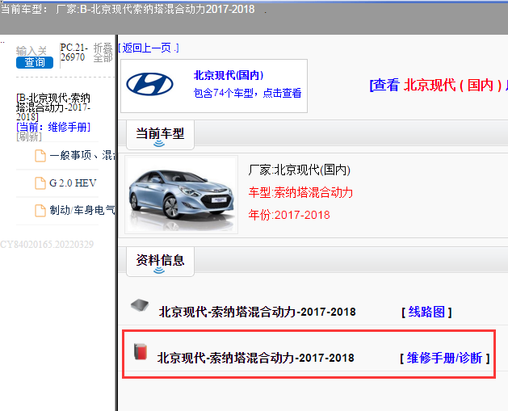The image size is (508, 411).
Task: Select the 资料信息 tab
Action: 160,262
